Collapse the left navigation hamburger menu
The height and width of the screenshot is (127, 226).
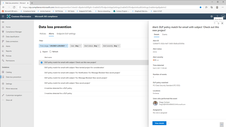3,22
